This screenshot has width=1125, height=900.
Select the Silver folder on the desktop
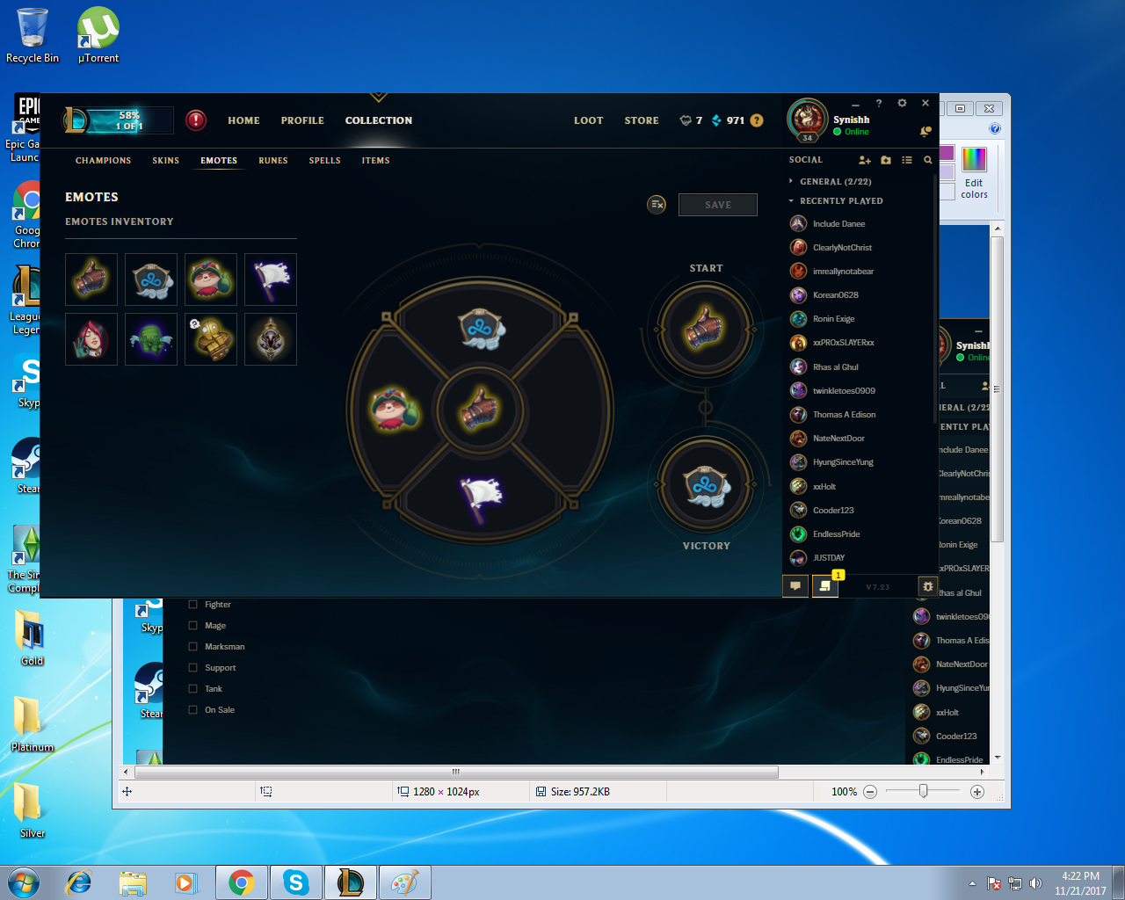coord(32,809)
